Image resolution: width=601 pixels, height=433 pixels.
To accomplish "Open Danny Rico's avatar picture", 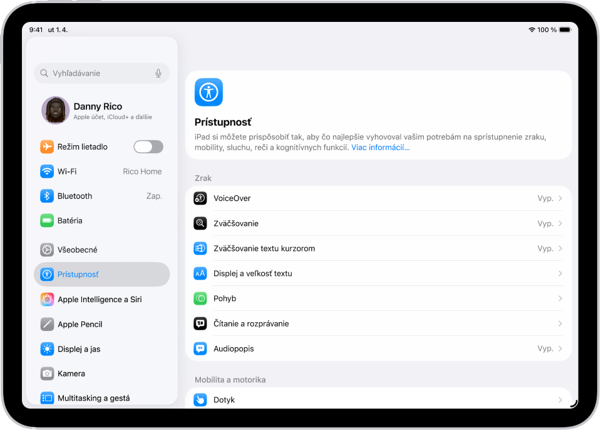I will coord(55,110).
